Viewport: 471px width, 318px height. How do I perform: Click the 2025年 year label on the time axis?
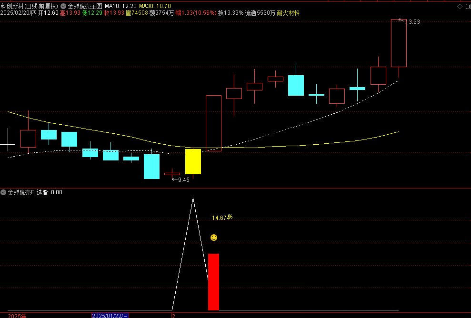point(18,316)
